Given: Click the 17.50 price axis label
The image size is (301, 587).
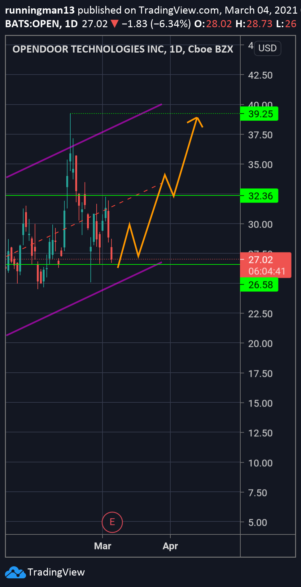Looking at the screenshot, I should (260, 374).
